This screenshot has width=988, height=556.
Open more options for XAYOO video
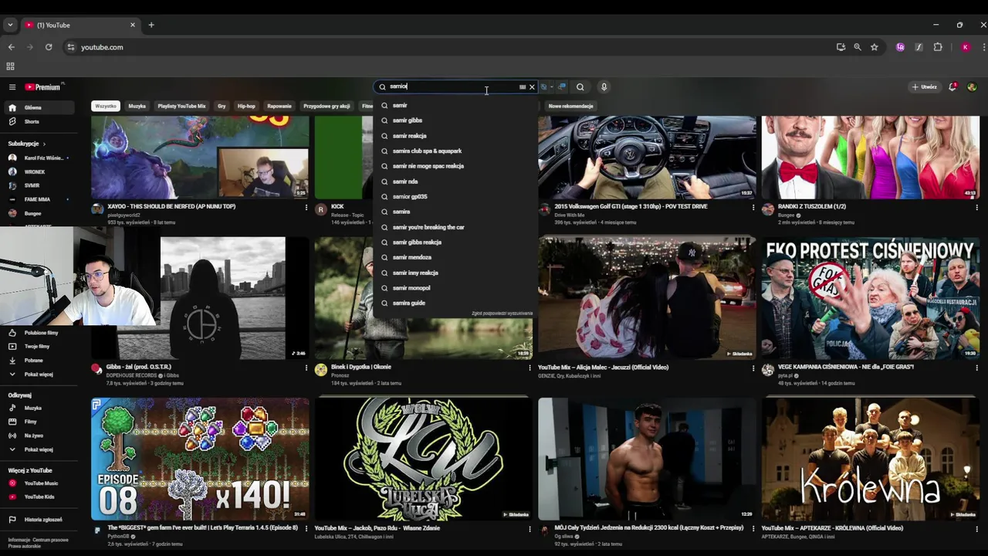306,207
